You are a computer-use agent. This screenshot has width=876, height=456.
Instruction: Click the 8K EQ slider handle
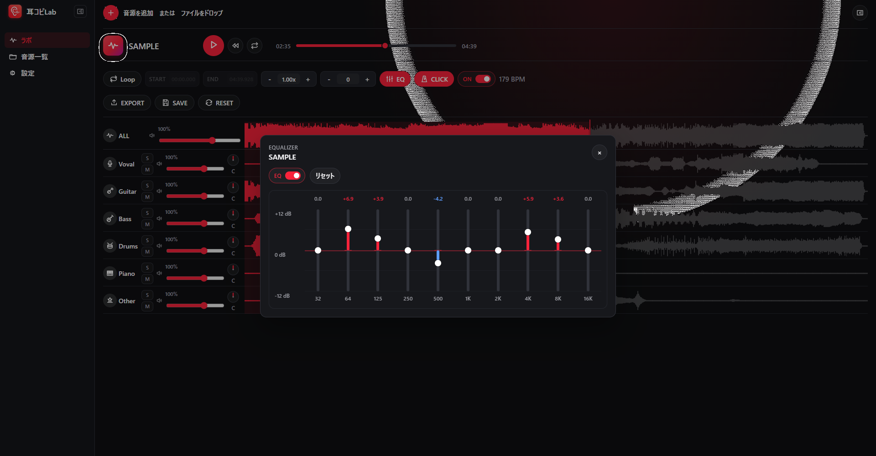[558, 239]
